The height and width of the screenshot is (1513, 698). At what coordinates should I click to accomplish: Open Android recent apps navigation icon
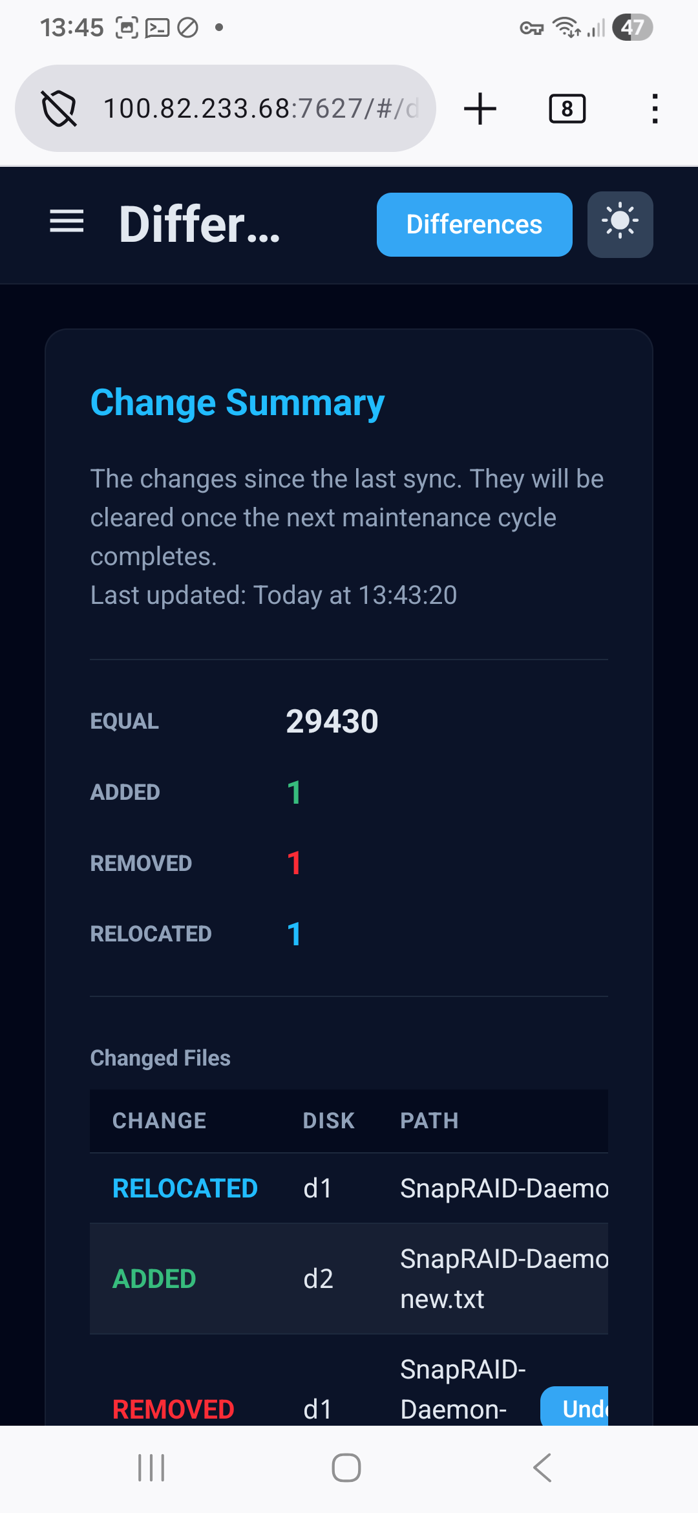[x=151, y=1468]
